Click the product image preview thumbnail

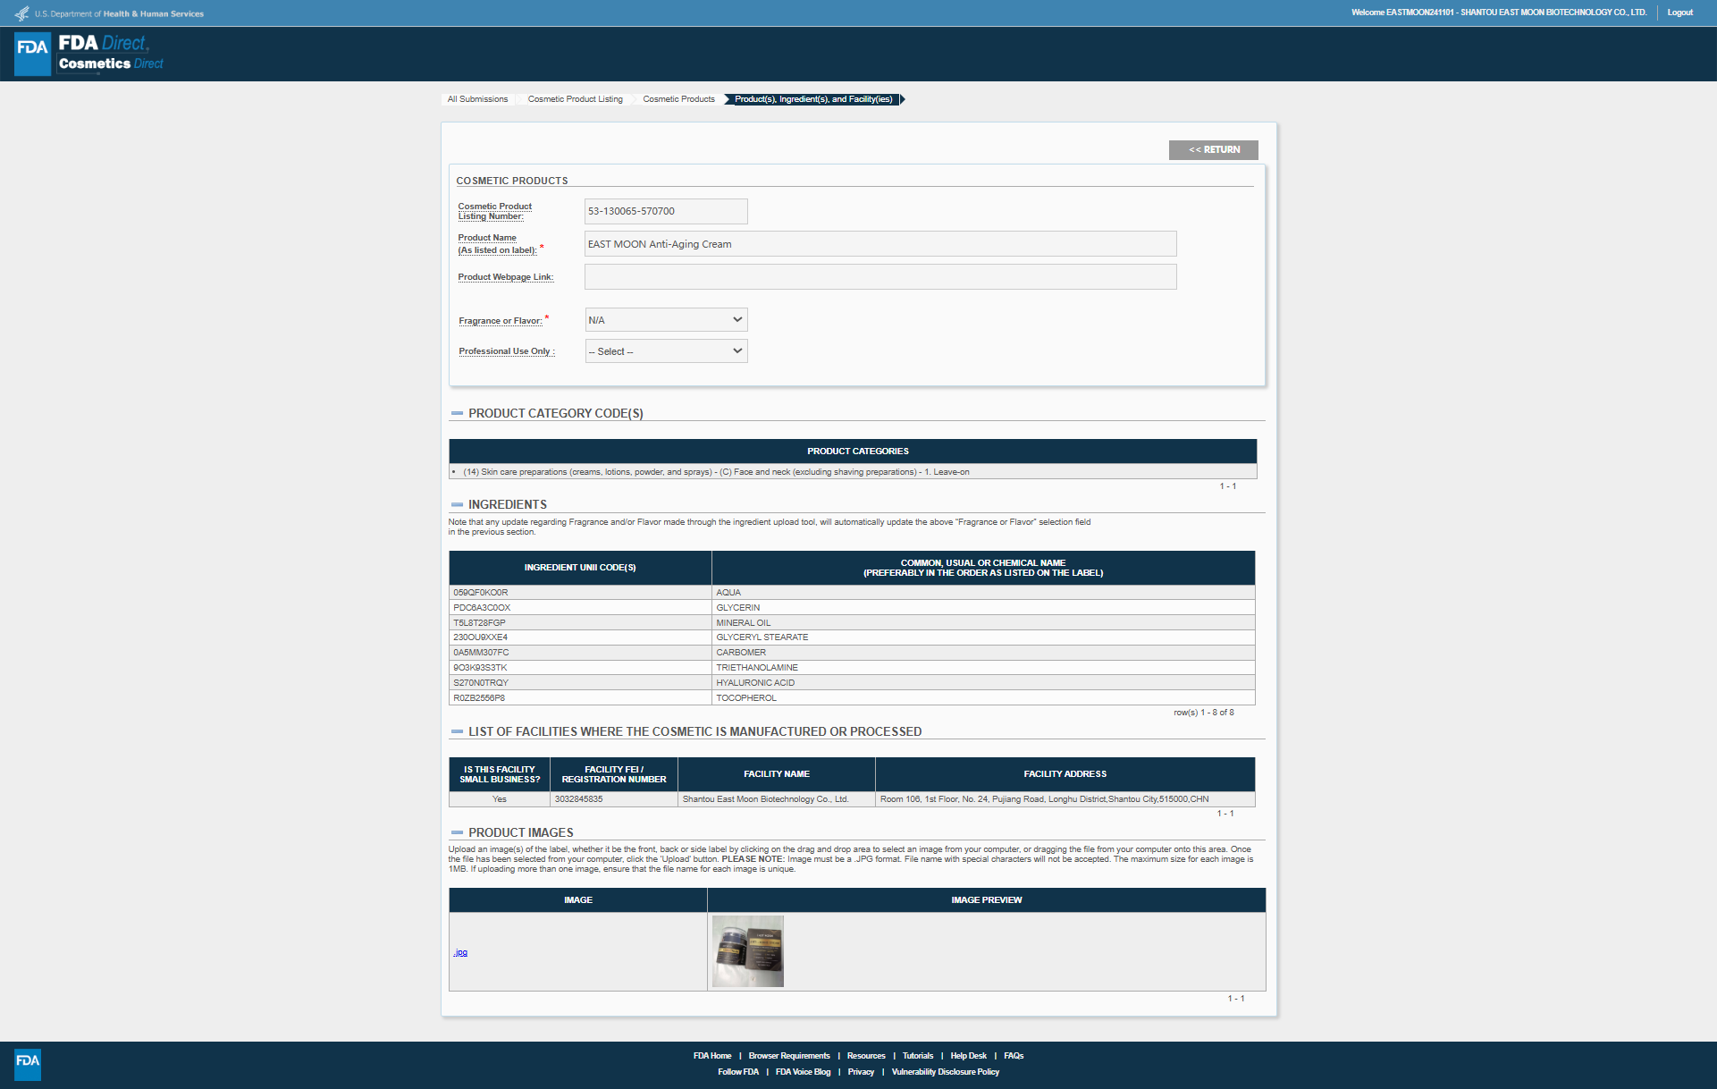(x=748, y=951)
